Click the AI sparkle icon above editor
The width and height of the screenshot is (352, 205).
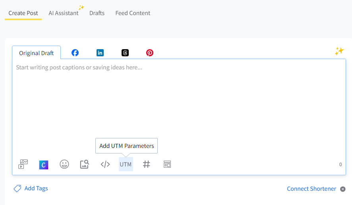339,51
